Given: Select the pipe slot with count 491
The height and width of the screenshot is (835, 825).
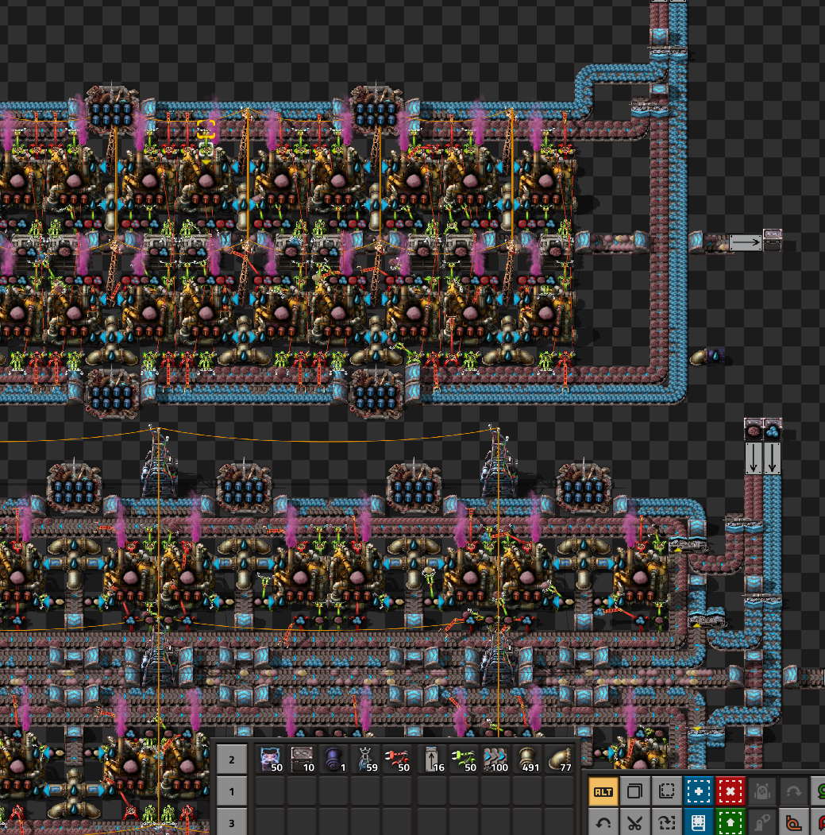Looking at the screenshot, I should pyautogui.click(x=527, y=760).
